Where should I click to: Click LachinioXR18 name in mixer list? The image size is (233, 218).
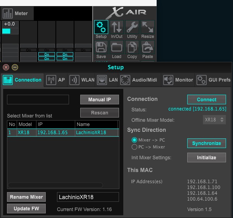91,133
